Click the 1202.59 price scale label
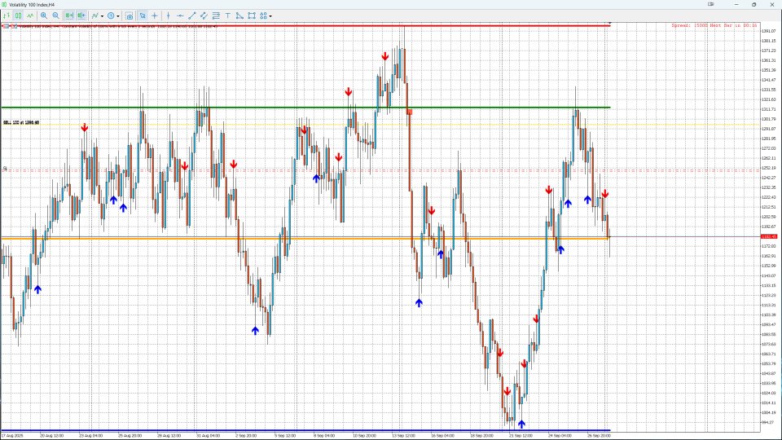Viewport: 782px width, 440px height. pos(768,217)
